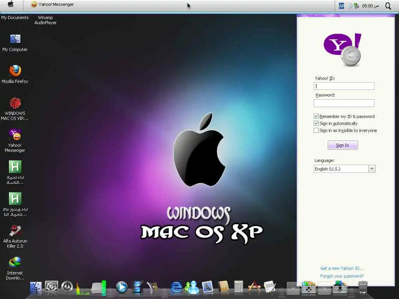Image resolution: width=399 pixels, height=299 pixels.
Task: Open the Apple logo menu in the top bar
Action: 11,4
